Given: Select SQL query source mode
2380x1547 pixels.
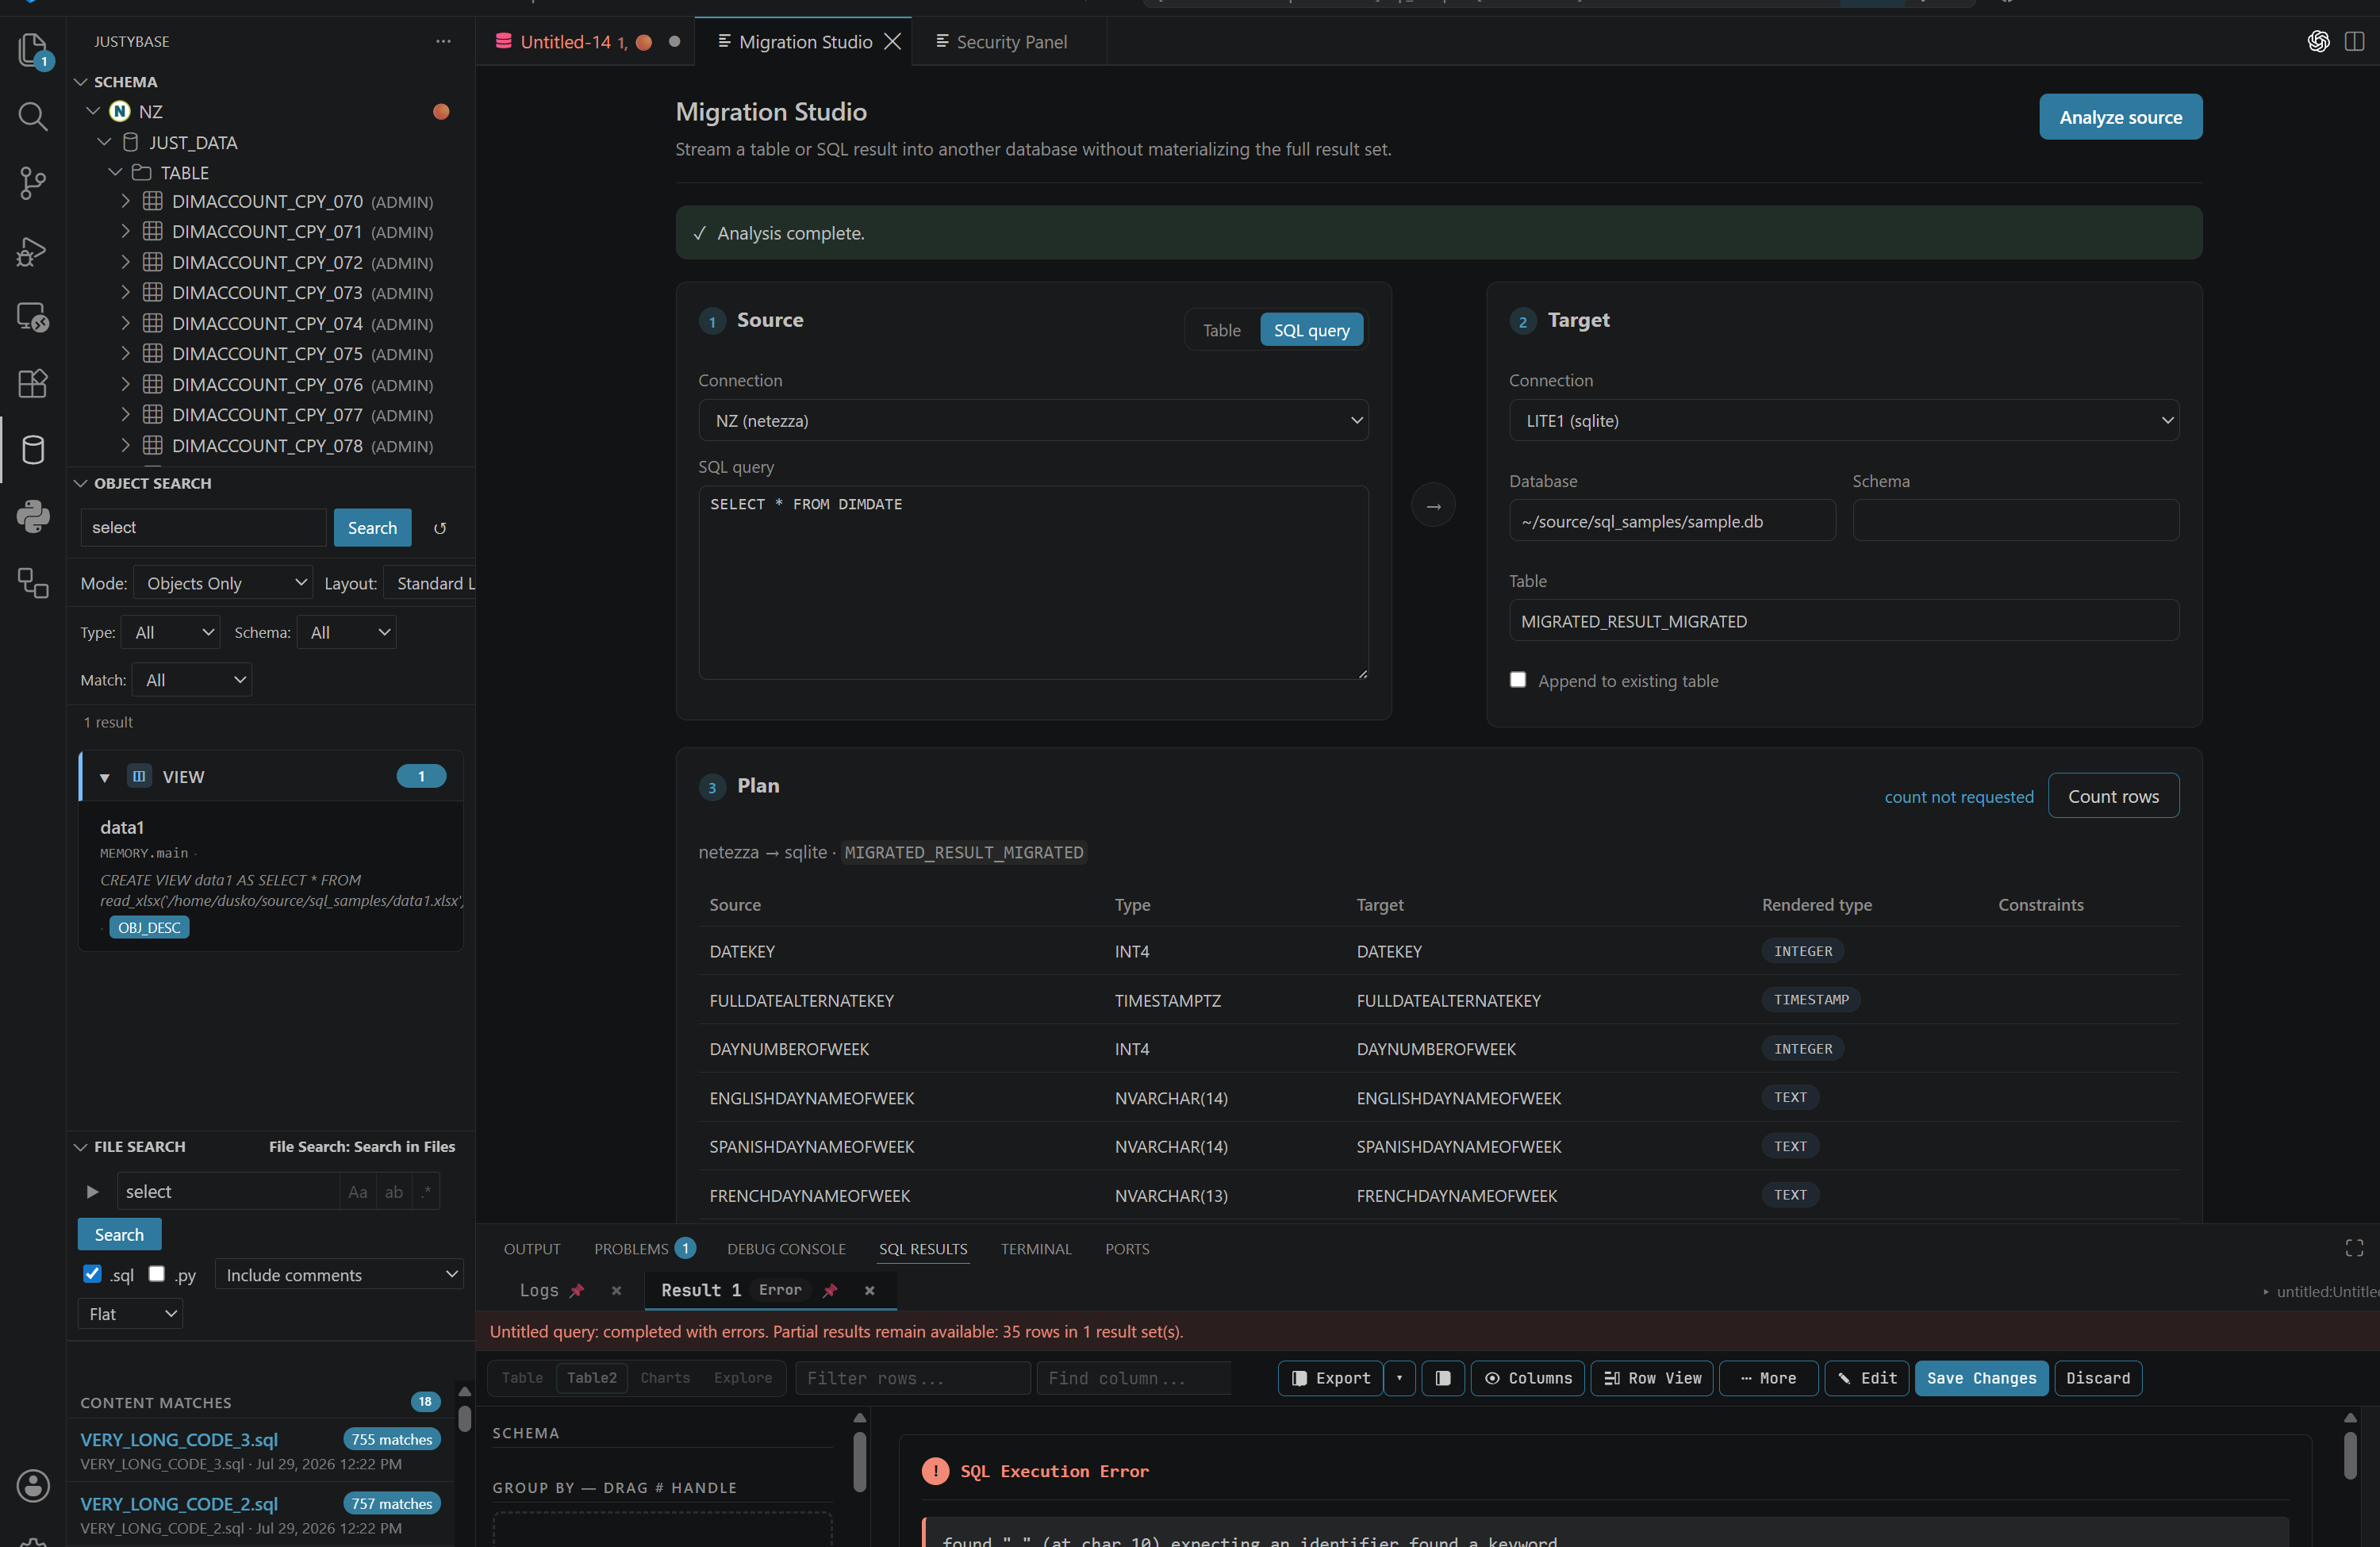Looking at the screenshot, I should pos(1311,330).
